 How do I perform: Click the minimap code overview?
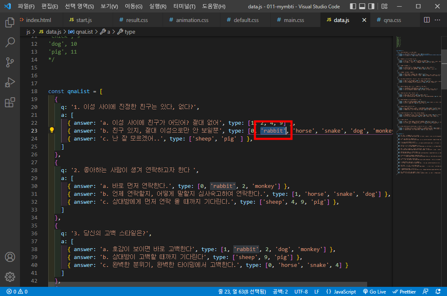click(x=418, y=105)
